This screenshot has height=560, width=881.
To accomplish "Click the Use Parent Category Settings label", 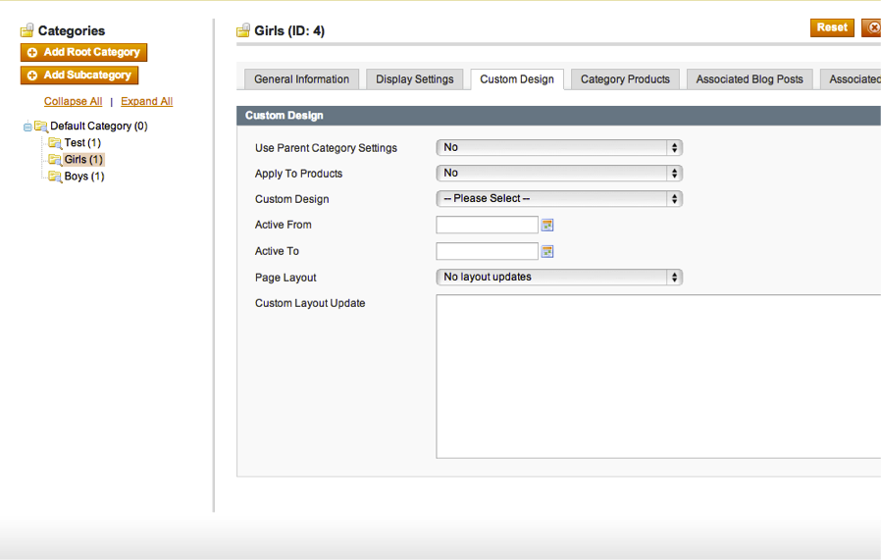I will 326,148.
